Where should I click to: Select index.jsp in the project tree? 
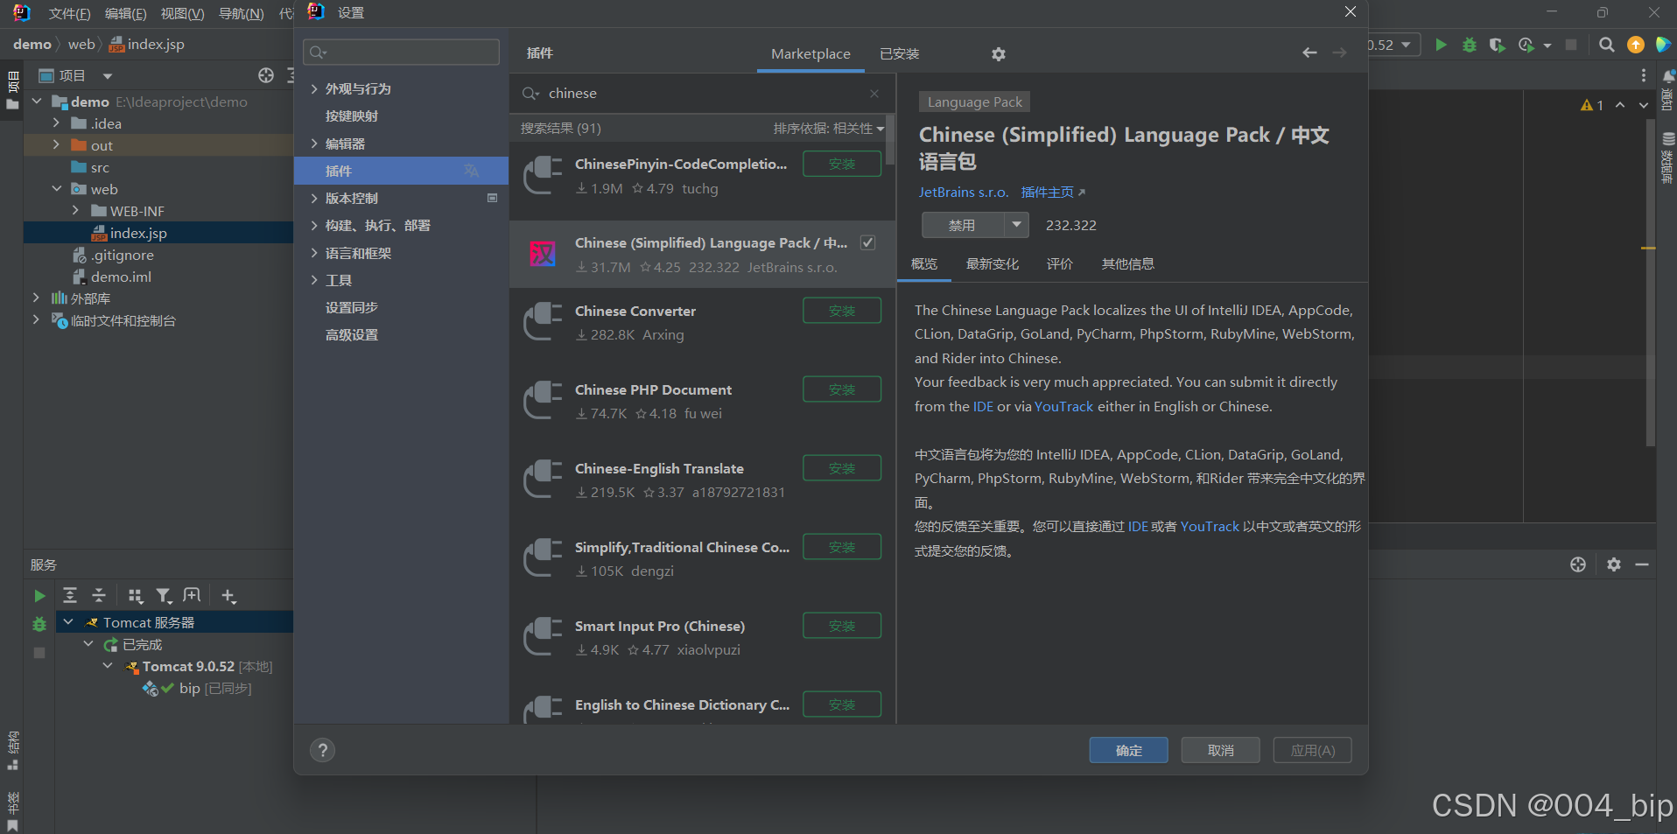137,233
